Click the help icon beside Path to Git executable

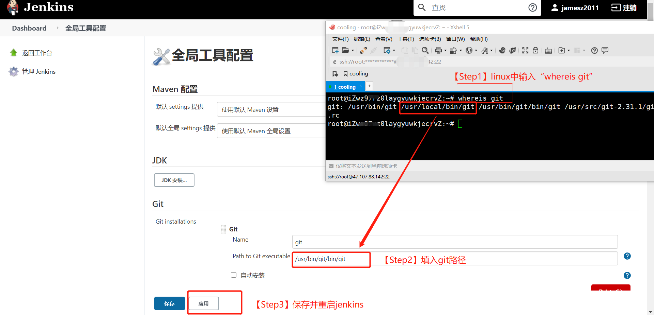pos(627,256)
